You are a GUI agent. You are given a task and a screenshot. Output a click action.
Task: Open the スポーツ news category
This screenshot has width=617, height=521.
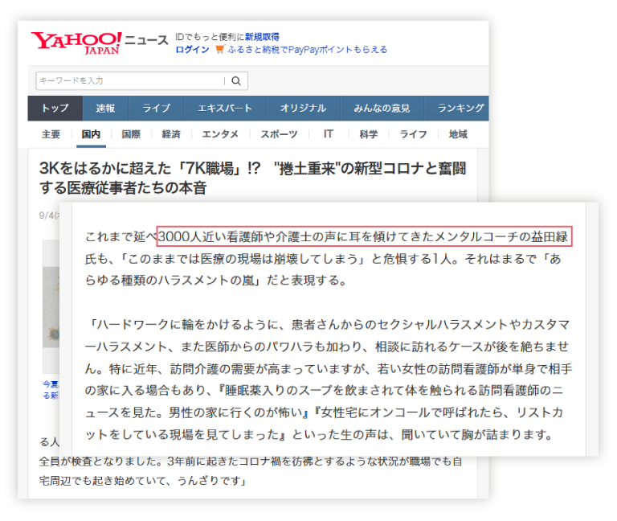(279, 134)
